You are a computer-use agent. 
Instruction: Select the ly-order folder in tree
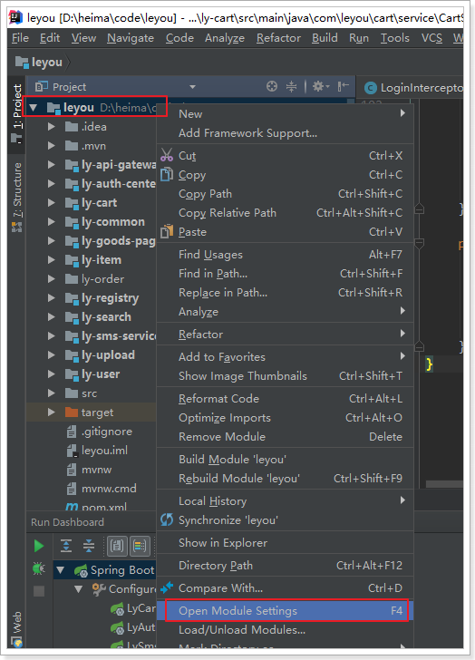(x=102, y=278)
